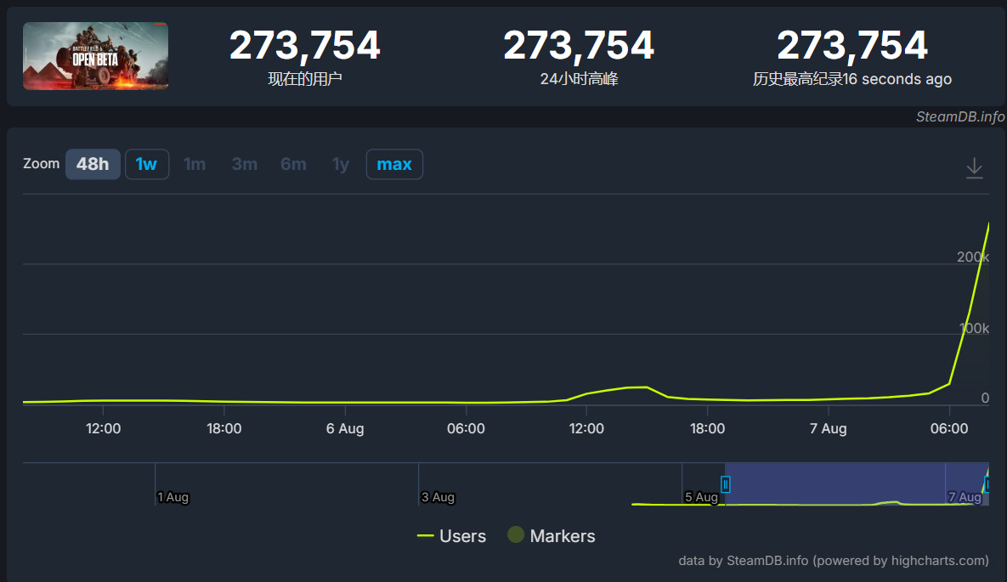Select the 1y zoom range

click(x=341, y=165)
